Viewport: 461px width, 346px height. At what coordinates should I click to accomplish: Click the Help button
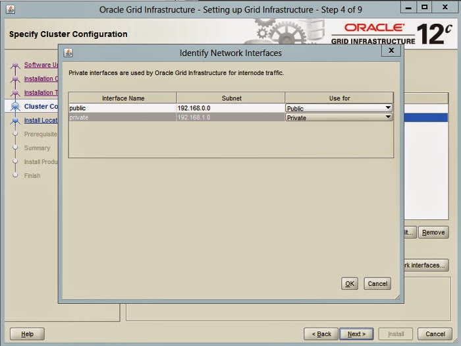(27, 334)
